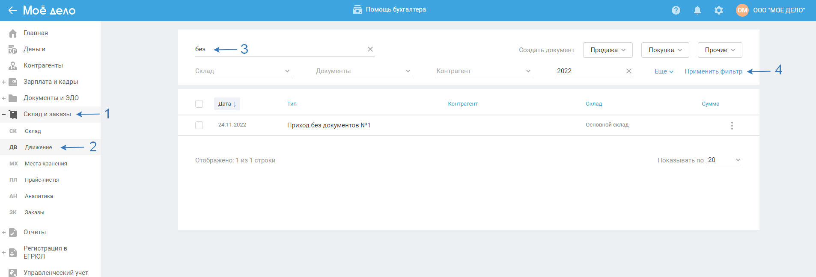The width and height of the screenshot is (816, 277).
Task: Clear the search field containing 'без'
Action: point(370,49)
